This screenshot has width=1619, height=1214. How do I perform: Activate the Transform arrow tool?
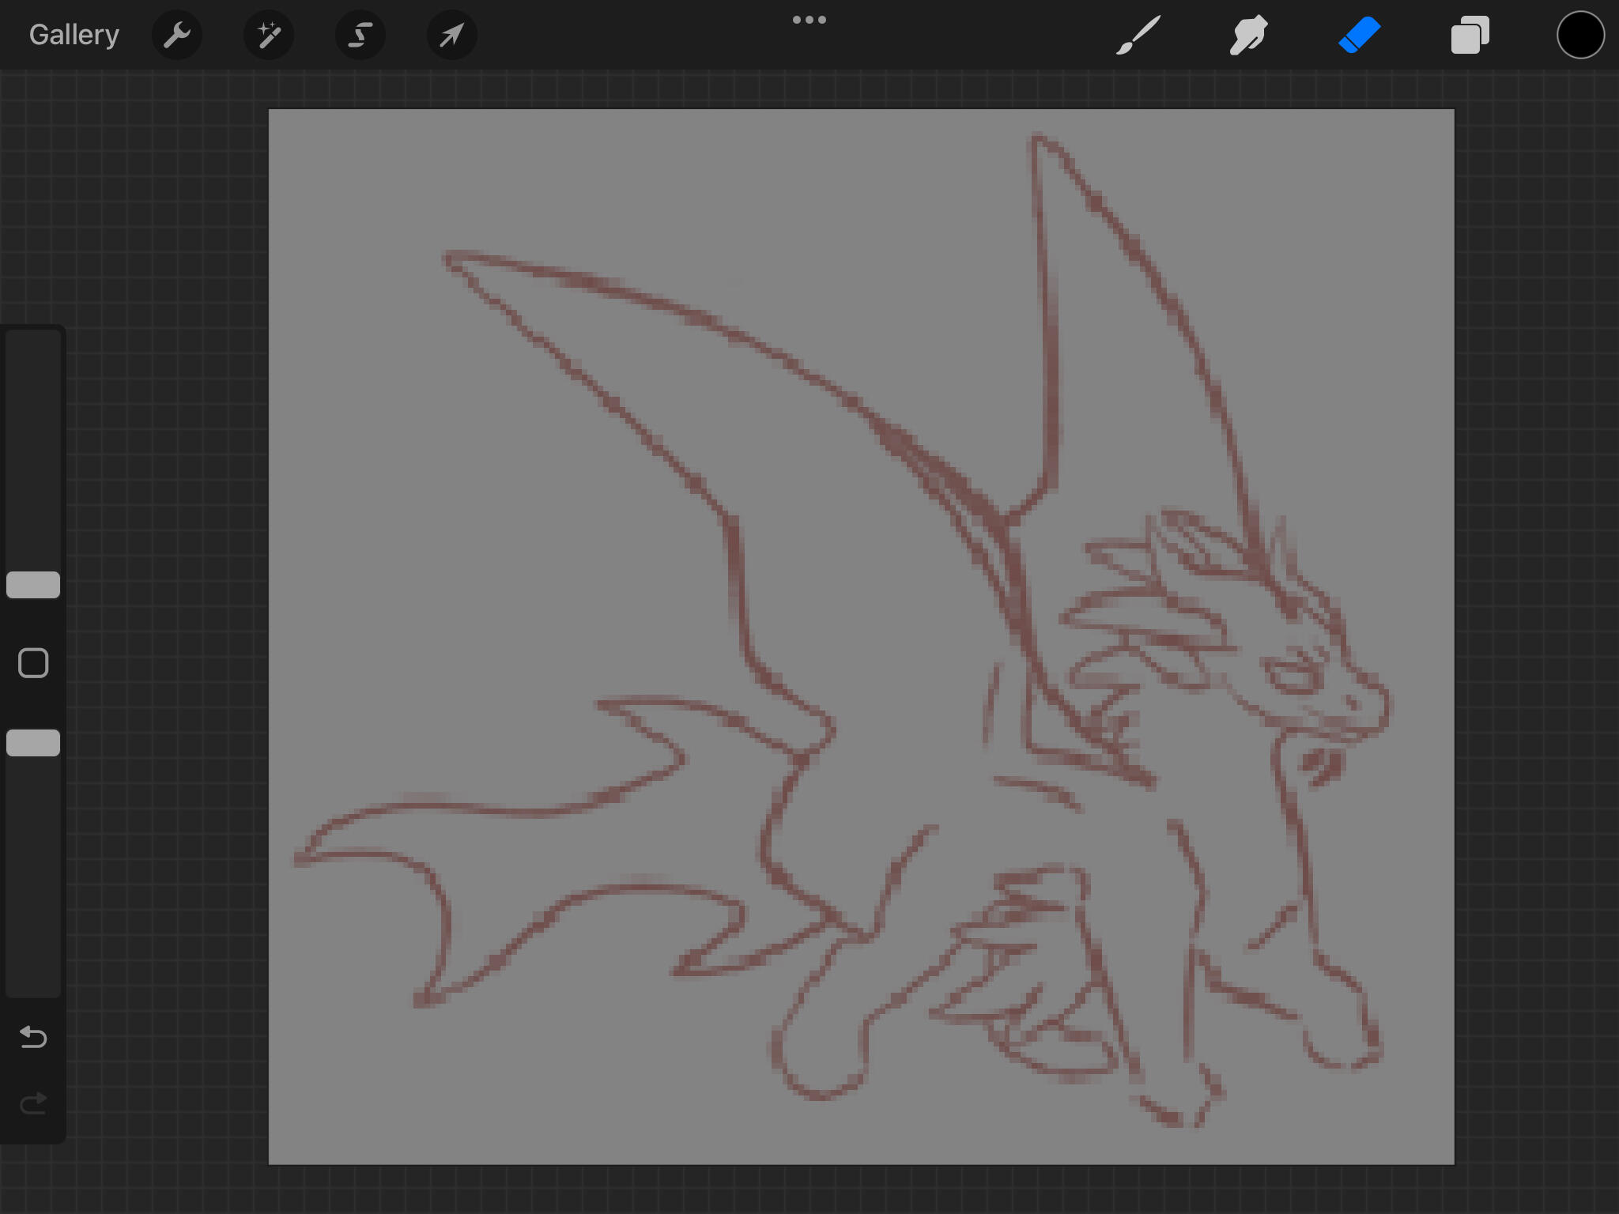point(451,35)
